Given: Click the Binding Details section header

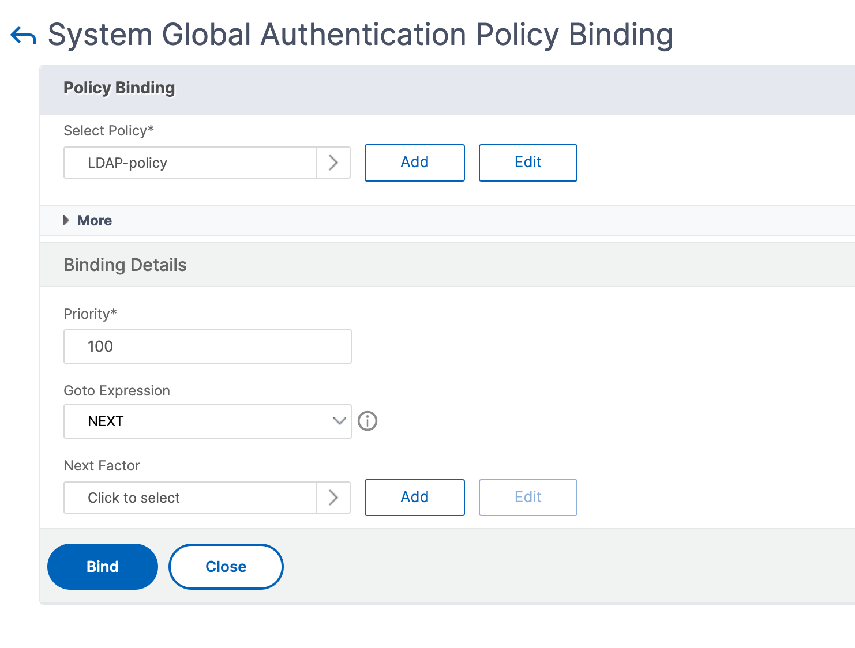Looking at the screenshot, I should click(x=125, y=265).
